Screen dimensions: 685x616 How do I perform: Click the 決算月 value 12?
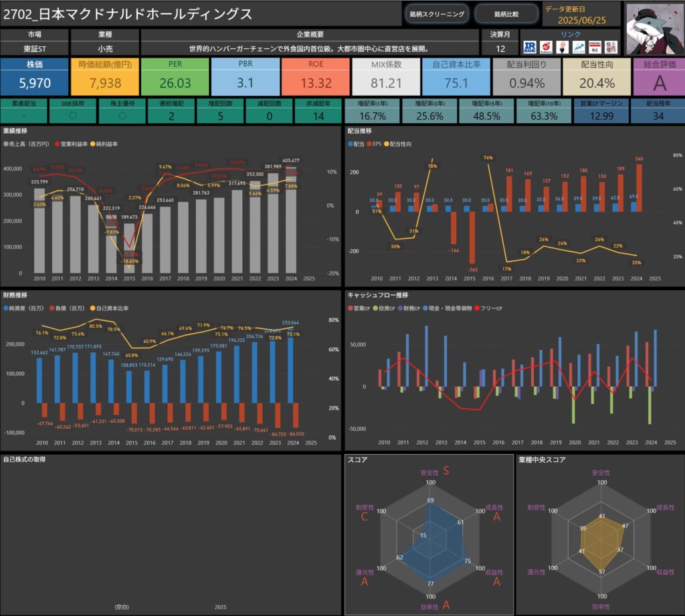tap(500, 49)
